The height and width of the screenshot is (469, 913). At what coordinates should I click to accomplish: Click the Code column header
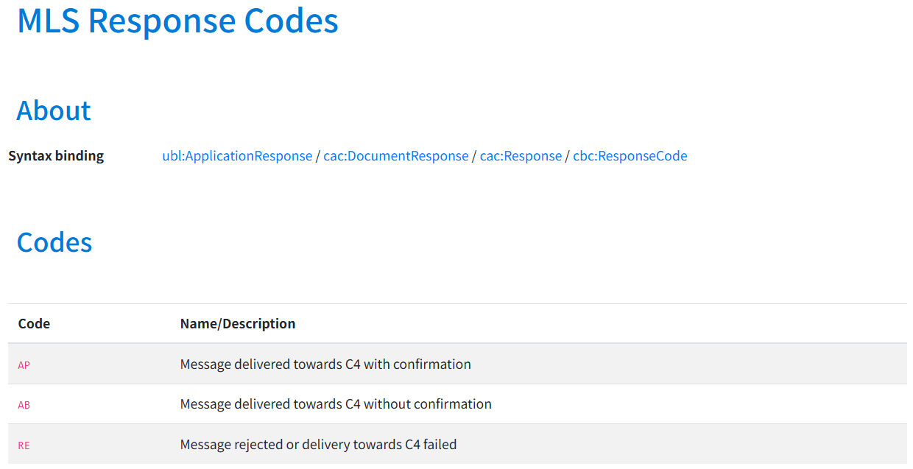34,324
